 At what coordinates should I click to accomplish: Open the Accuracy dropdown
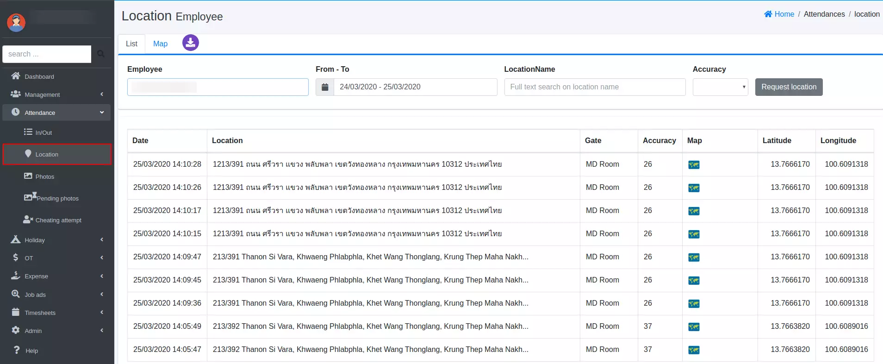[720, 87]
